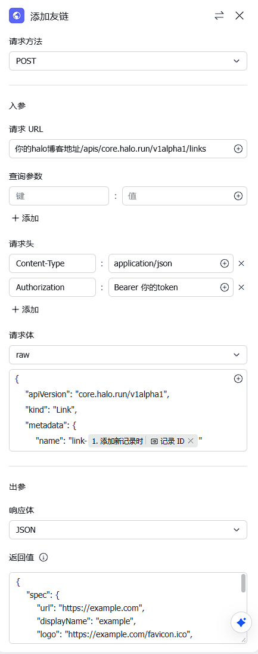Viewport: 258px width, 654px height.
Task: Click the swap arrows icon in header
Action: click(x=219, y=16)
